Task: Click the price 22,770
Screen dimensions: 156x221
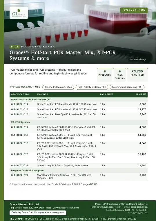Action: (142, 109)
